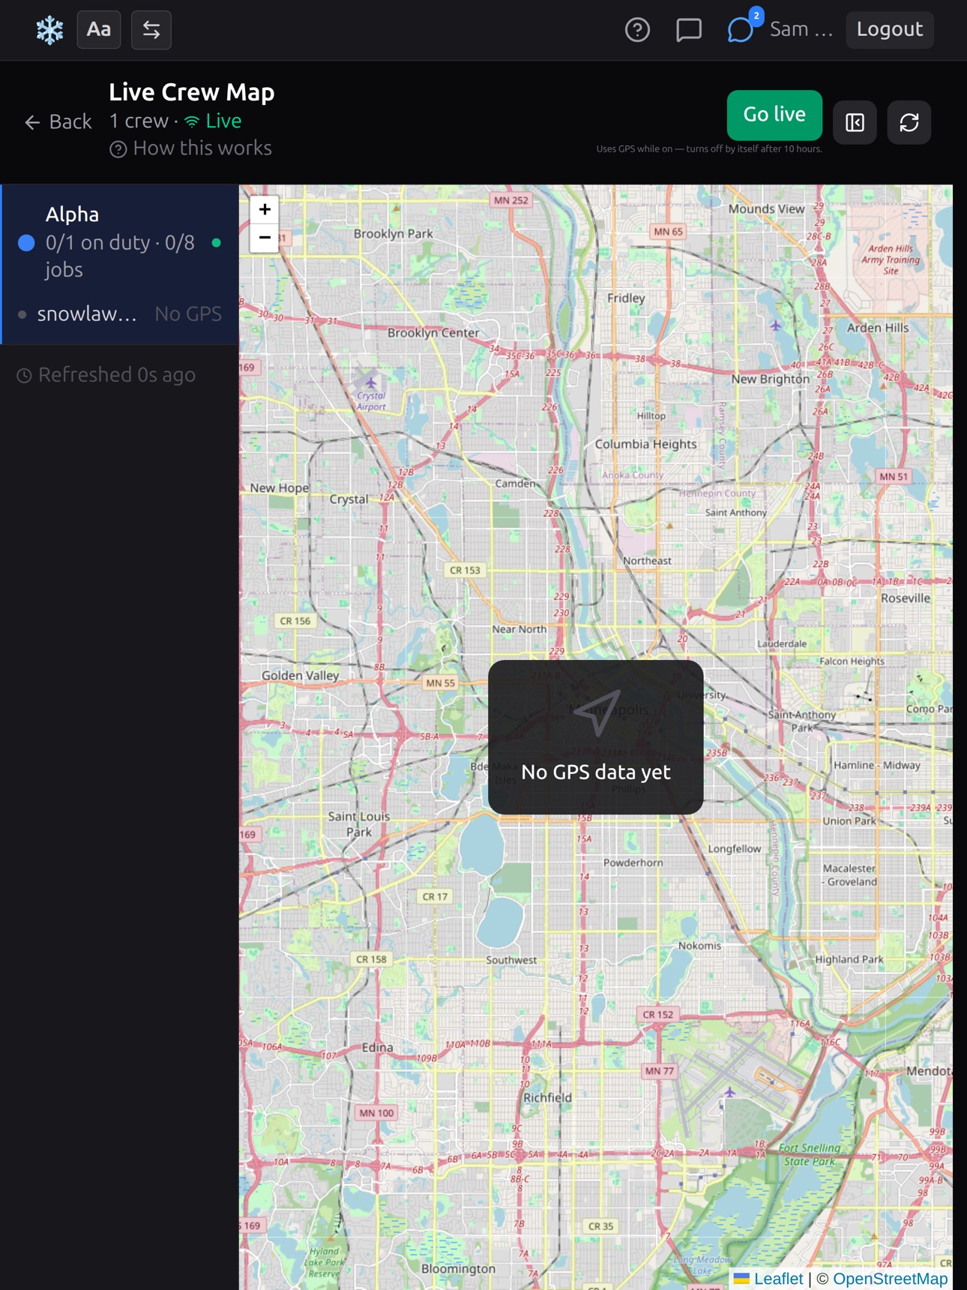Screen dimensions: 967x1290
Task: Refresh the live crew map
Action: tap(909, 122)
